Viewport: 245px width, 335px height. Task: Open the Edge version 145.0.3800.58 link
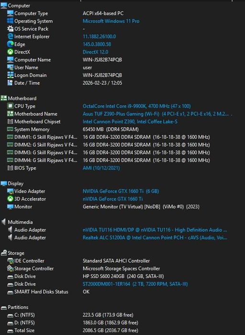[97, 44]
